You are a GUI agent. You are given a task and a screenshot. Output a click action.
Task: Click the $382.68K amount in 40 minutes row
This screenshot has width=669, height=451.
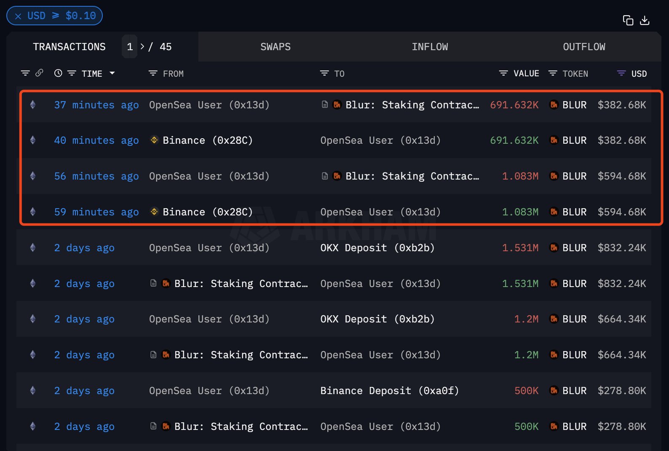point(622,140)
